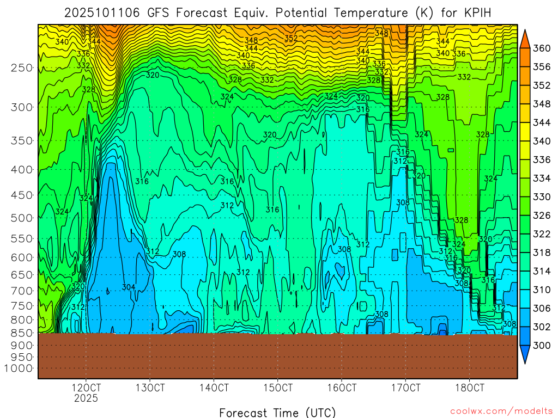Click the 326 value on the colorbar legend
558x418 pixels.
[542, 216]
